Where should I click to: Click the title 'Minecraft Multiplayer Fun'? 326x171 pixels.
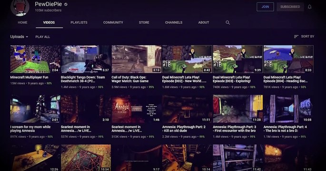point(30,77)
